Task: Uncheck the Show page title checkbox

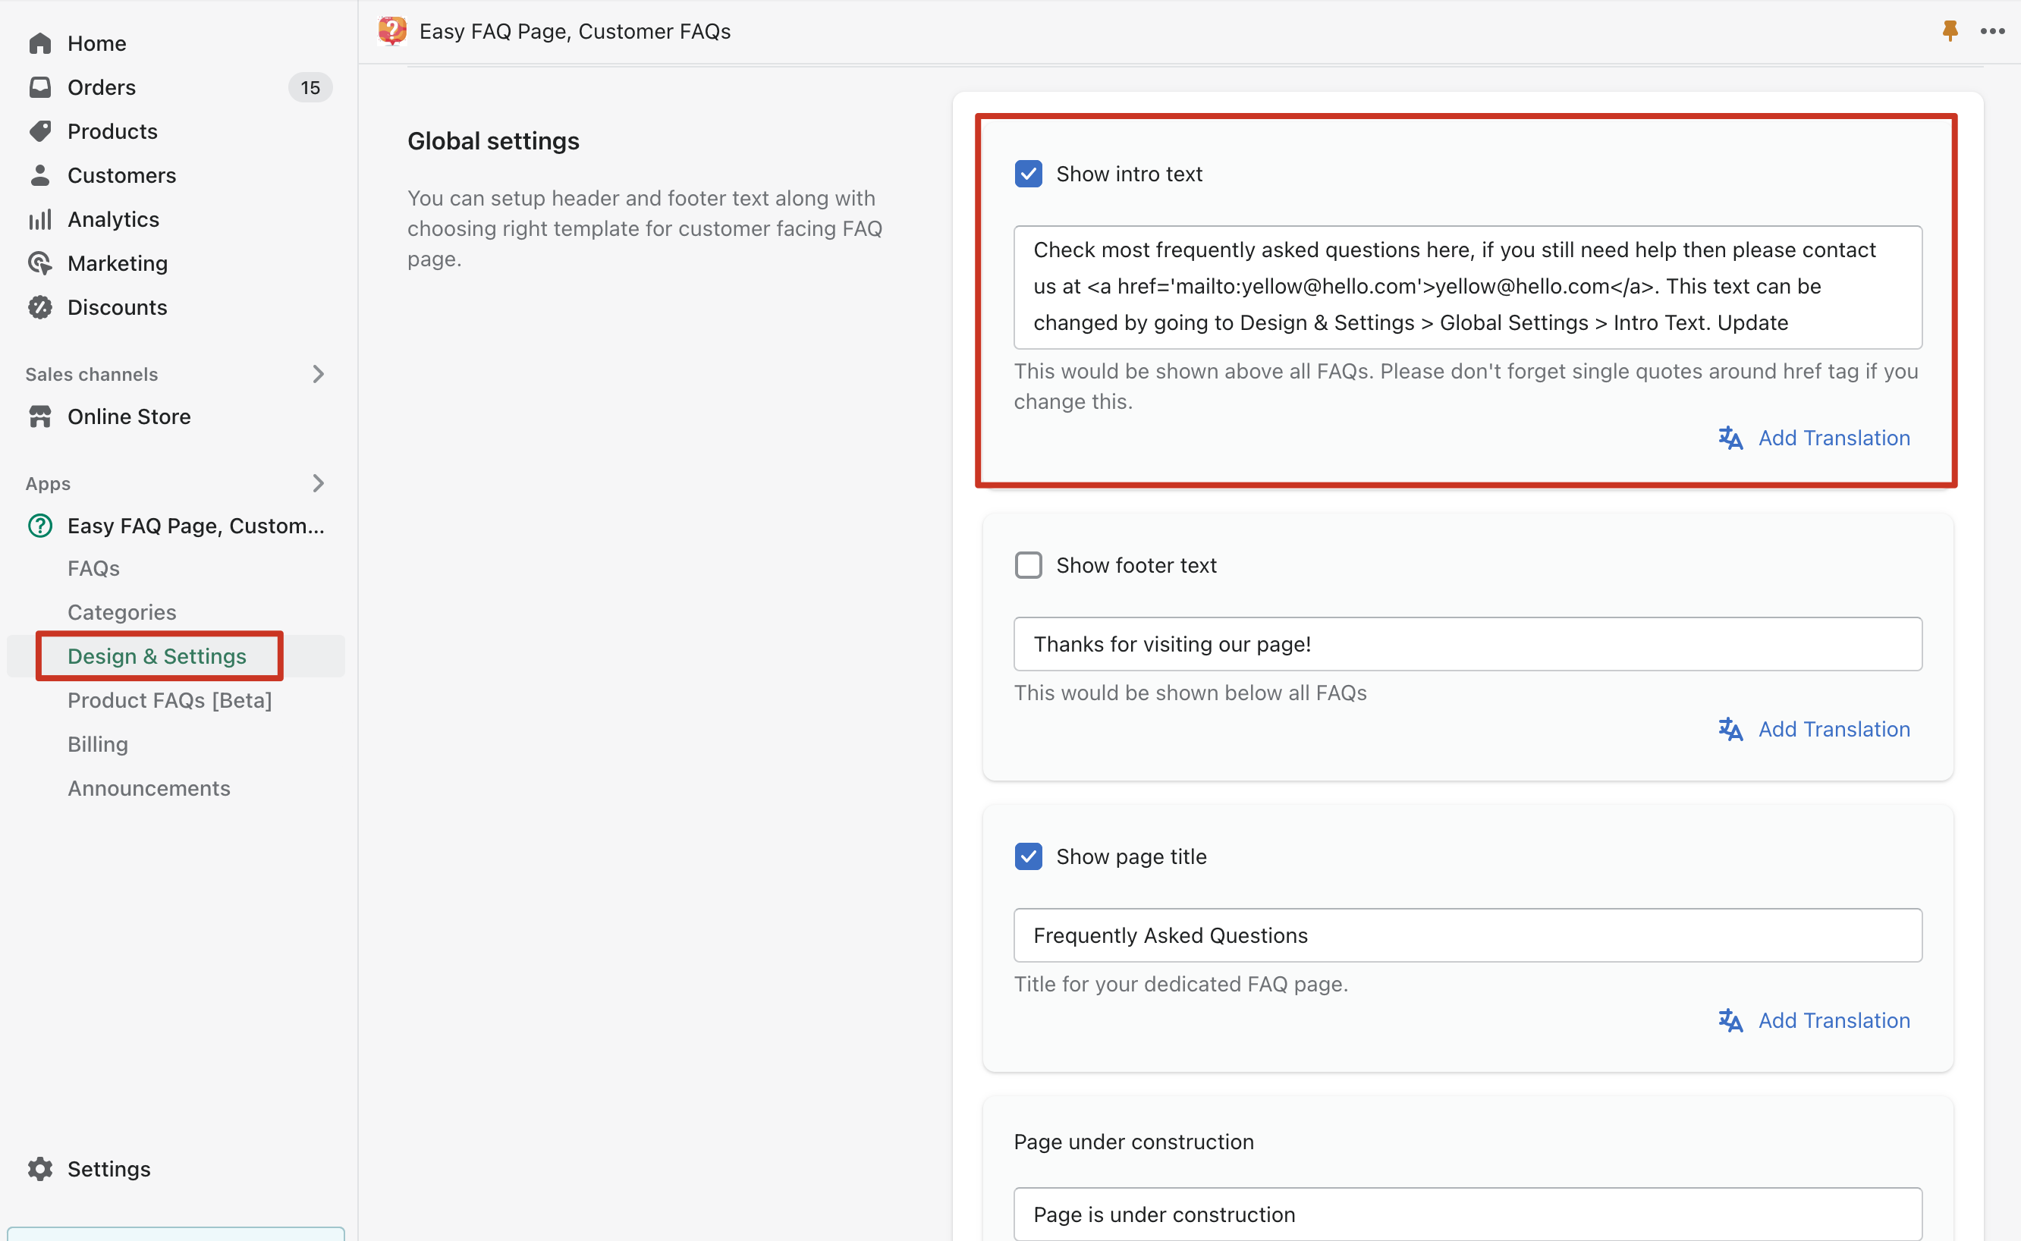Action: pyautogui.click(x=1028, y=856)
